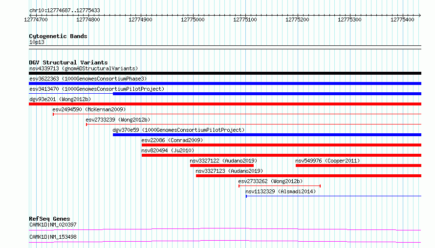Open variant label esv2733239 (Wong2012b)
The height and width of the screenshot is (248, 435).
point(118,120)
